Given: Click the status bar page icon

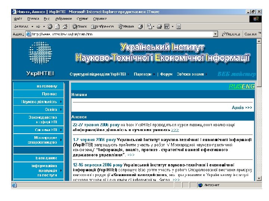Looking at the screenshot, I should point(14,185).
